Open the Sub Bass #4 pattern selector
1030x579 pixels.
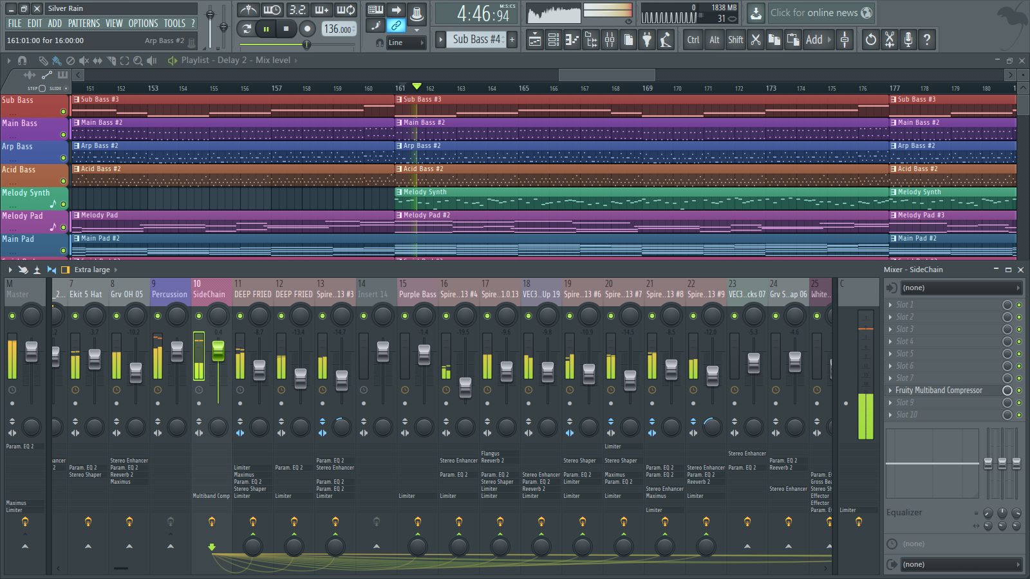tap(476, 39)
